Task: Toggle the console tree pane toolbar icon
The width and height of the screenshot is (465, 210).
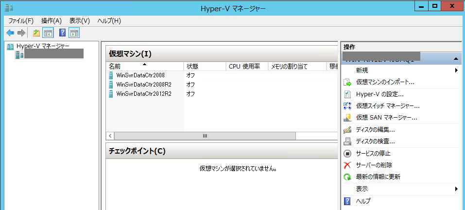Action: point(48,33)
